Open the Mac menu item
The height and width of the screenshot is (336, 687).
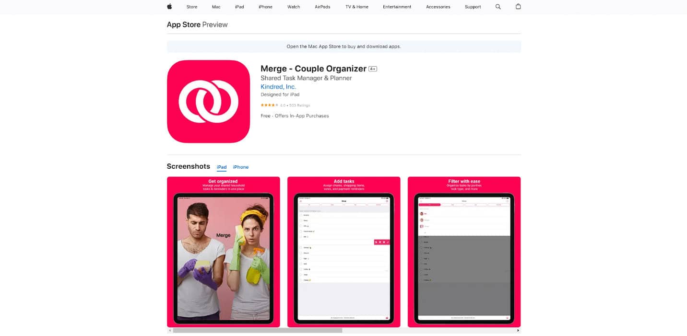(216, 7)
